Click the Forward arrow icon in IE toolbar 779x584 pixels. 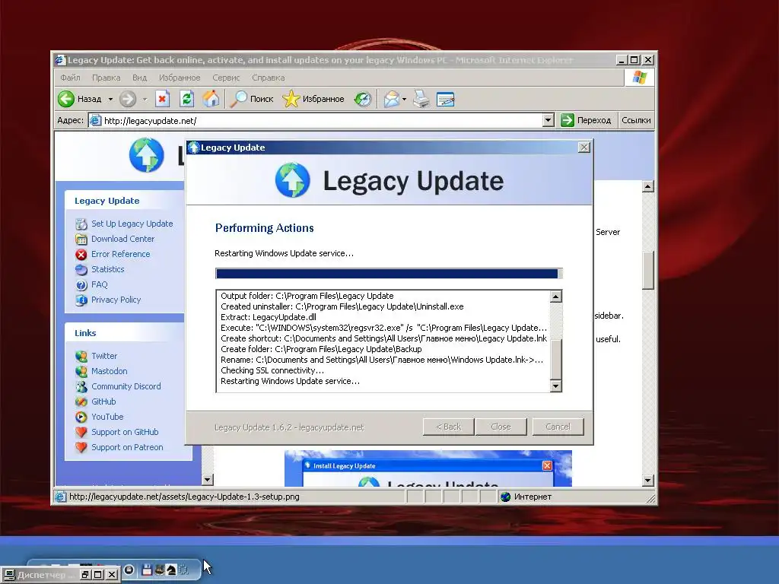(x=128, y=99)
